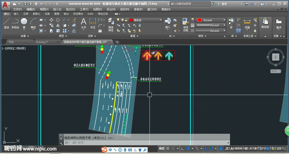Select the 直线 (Line) drawing tool
The image size is (289, 154).
6,23
